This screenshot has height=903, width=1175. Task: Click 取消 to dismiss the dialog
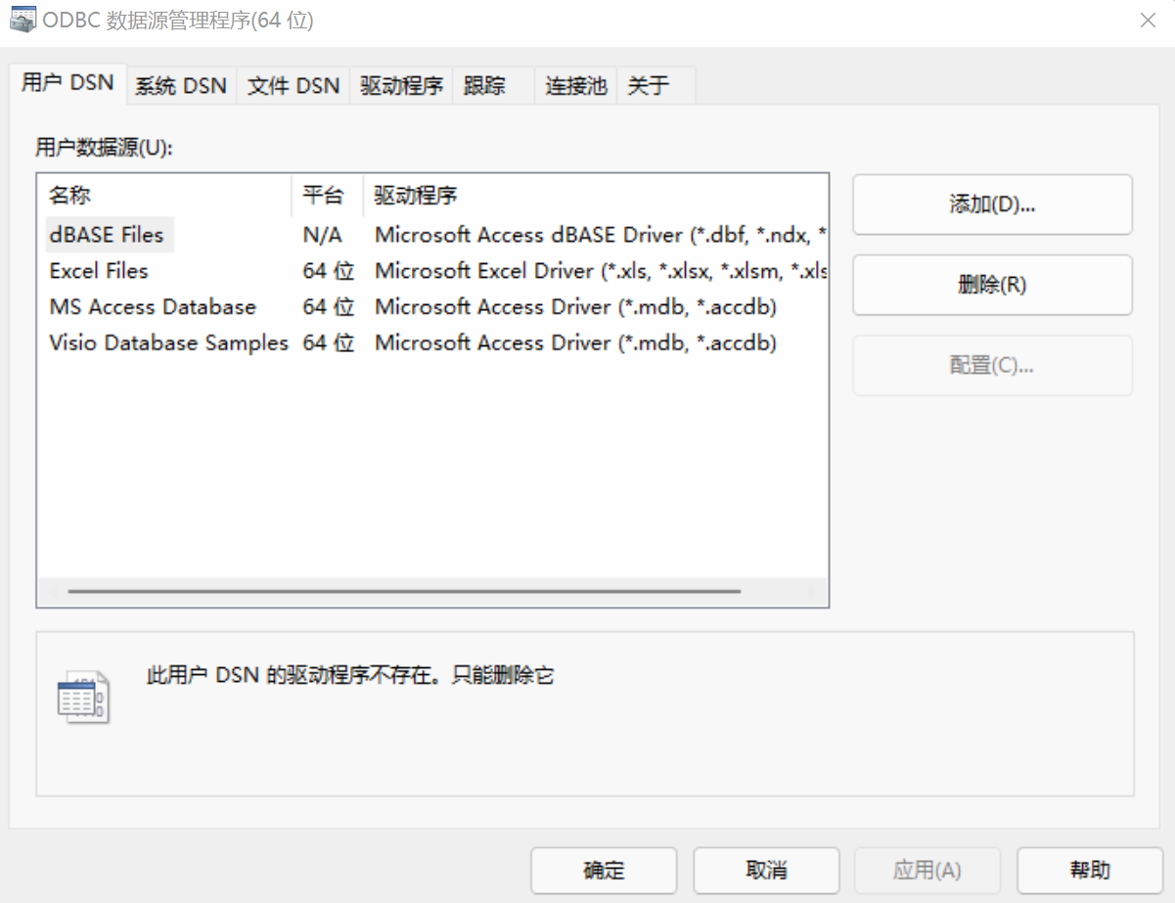pyautogui.click(x=765, y=870)
